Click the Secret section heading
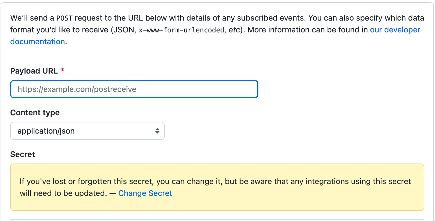The width and height of the screenshot is (435, 221). [x=23, y=154]
